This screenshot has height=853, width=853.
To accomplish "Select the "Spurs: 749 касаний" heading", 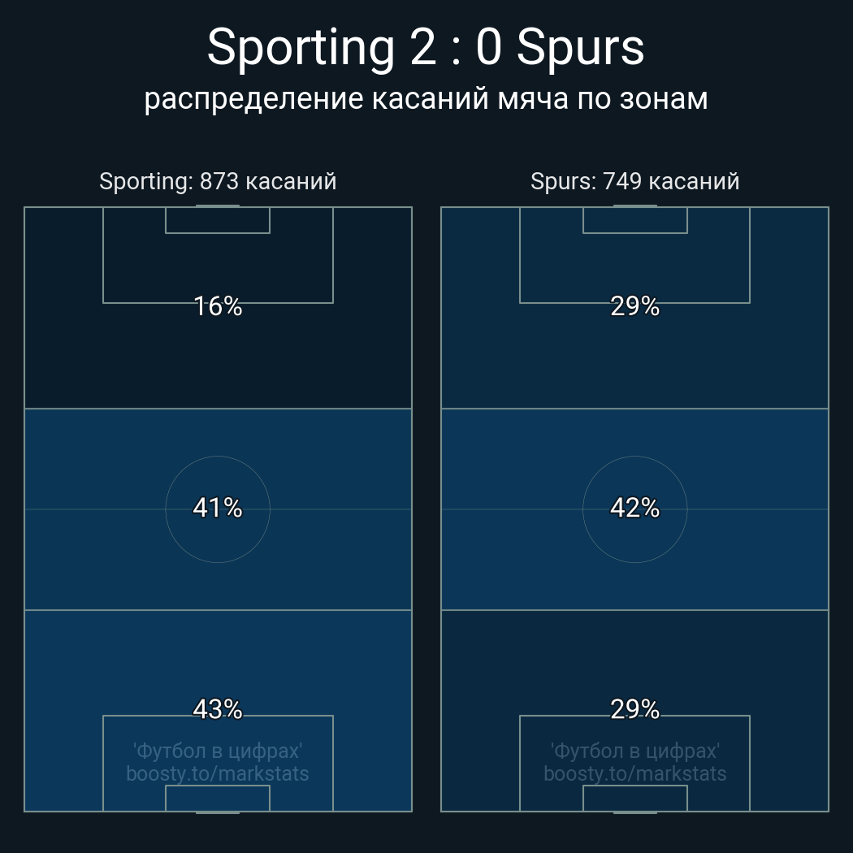I will (x=634, y=181).
